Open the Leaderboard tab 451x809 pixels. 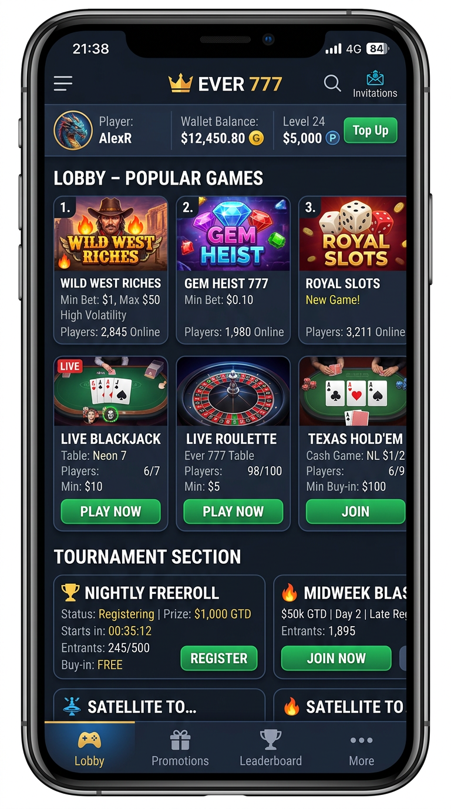click(x=271, y=748)
